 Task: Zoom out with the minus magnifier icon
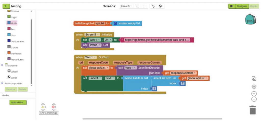tap(254, 99)
